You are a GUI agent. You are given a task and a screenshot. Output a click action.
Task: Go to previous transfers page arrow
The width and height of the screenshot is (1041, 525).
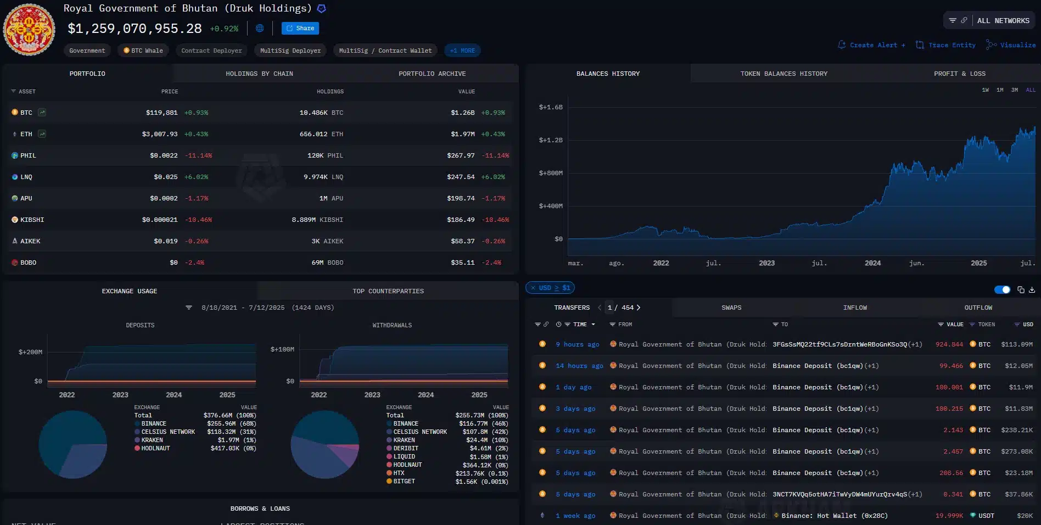[600, 308]
